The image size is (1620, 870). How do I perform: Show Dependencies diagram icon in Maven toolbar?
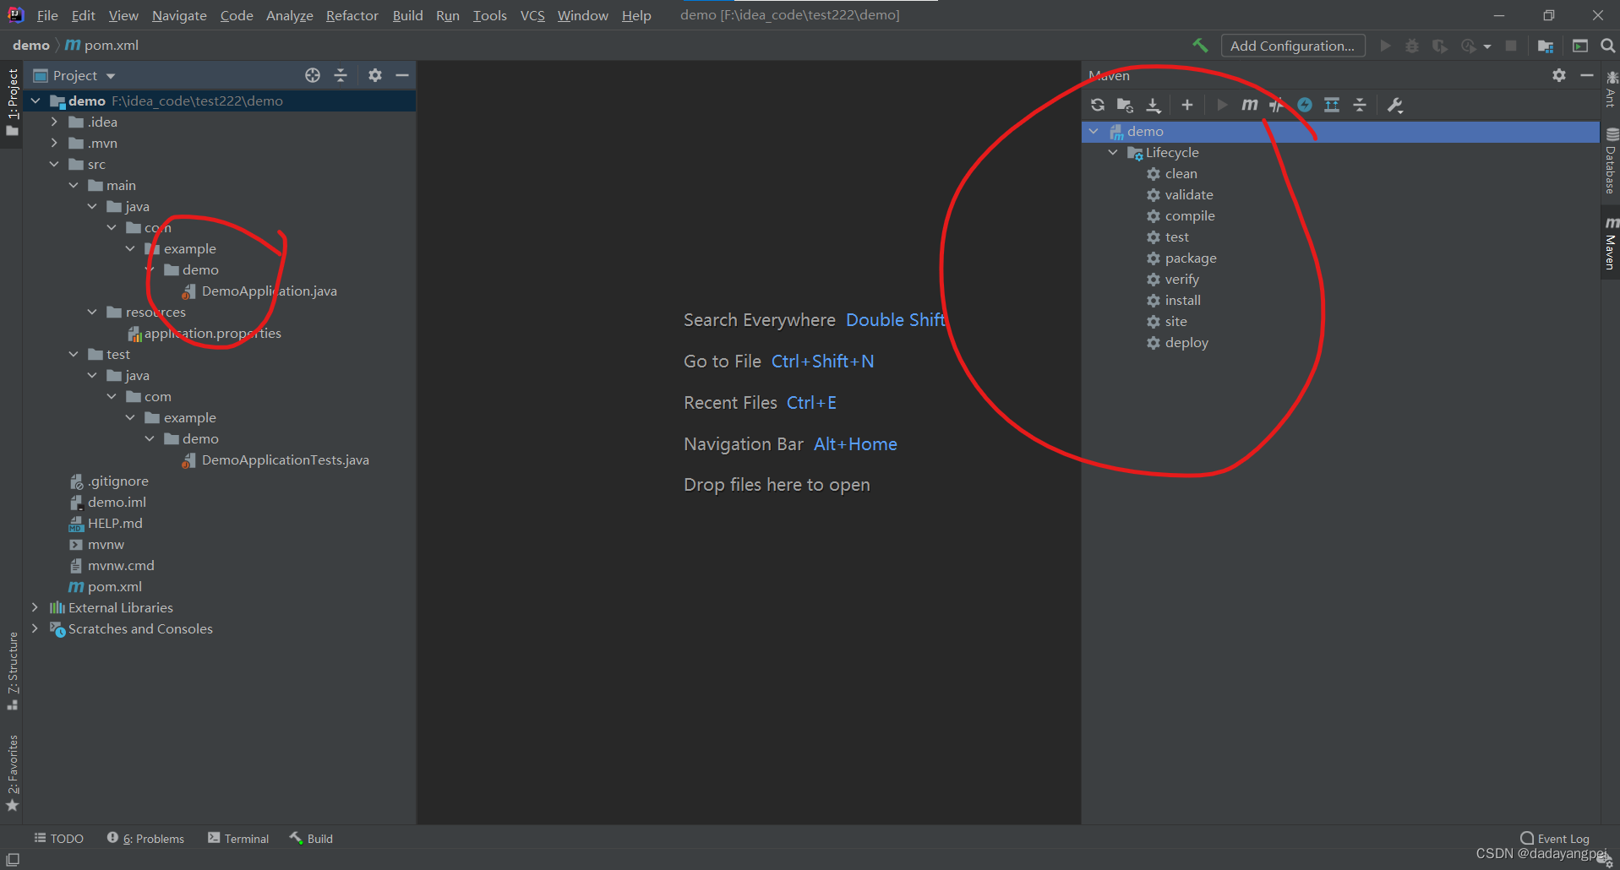pyautogui.click(x=1332, y=105)
